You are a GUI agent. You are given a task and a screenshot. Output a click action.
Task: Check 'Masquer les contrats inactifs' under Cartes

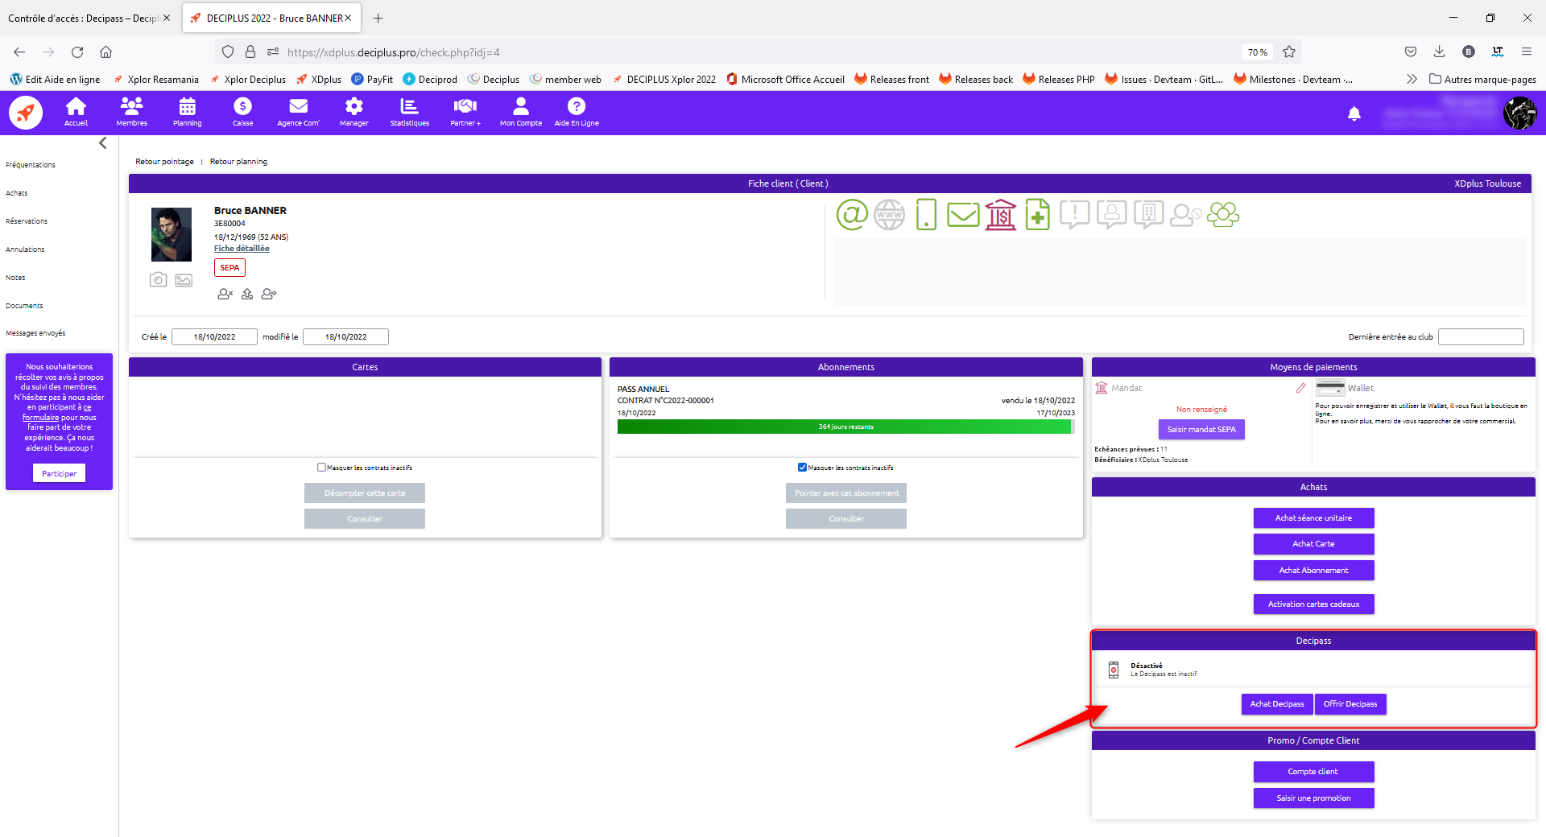(x=322, y=468)
